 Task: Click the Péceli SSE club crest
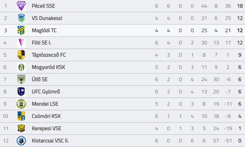coord(21,6)
